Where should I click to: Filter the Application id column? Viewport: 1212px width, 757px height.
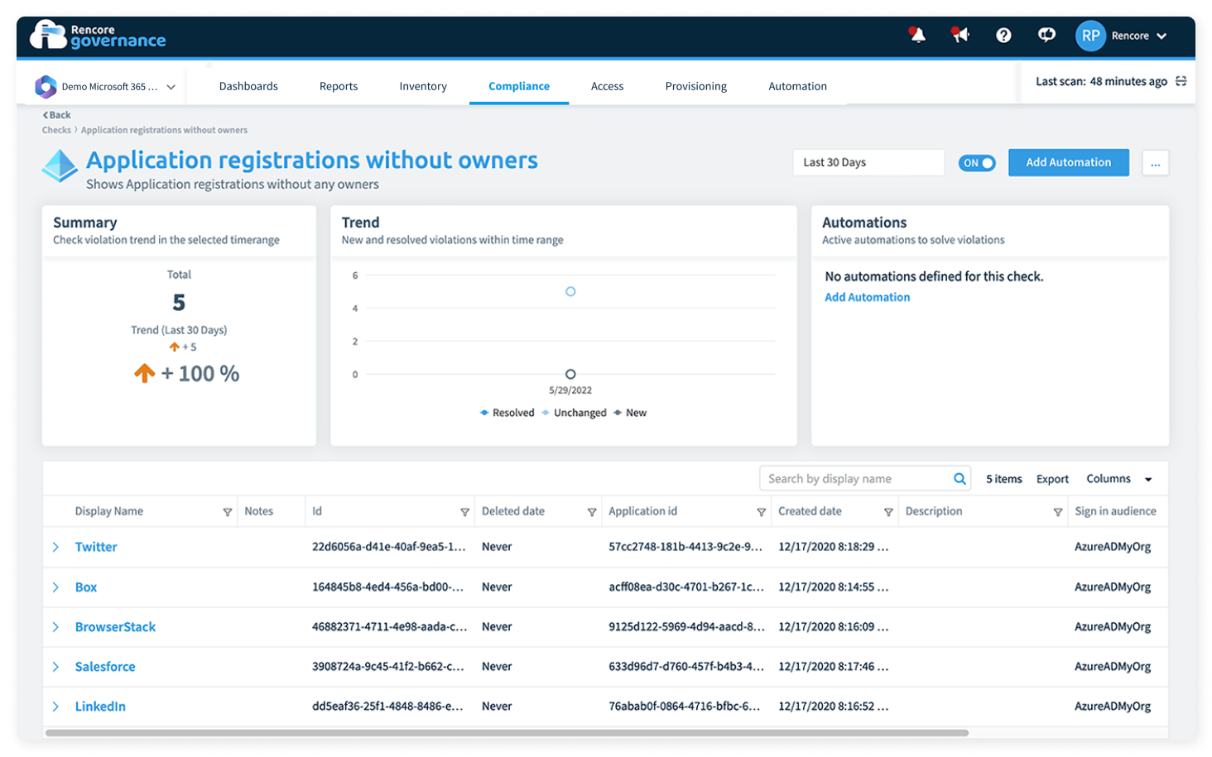click(761, 512)
